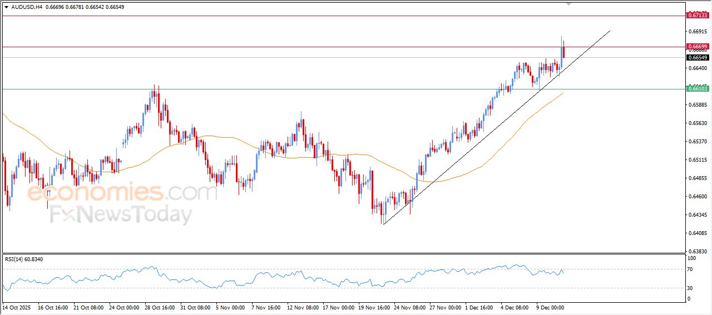Screen dimensions: 712x315
Task: Click the 0.64600 price axis value
Action: click(x=699, y=197)
